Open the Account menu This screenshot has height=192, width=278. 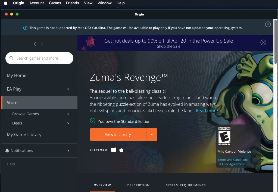(x=36, y=3)
